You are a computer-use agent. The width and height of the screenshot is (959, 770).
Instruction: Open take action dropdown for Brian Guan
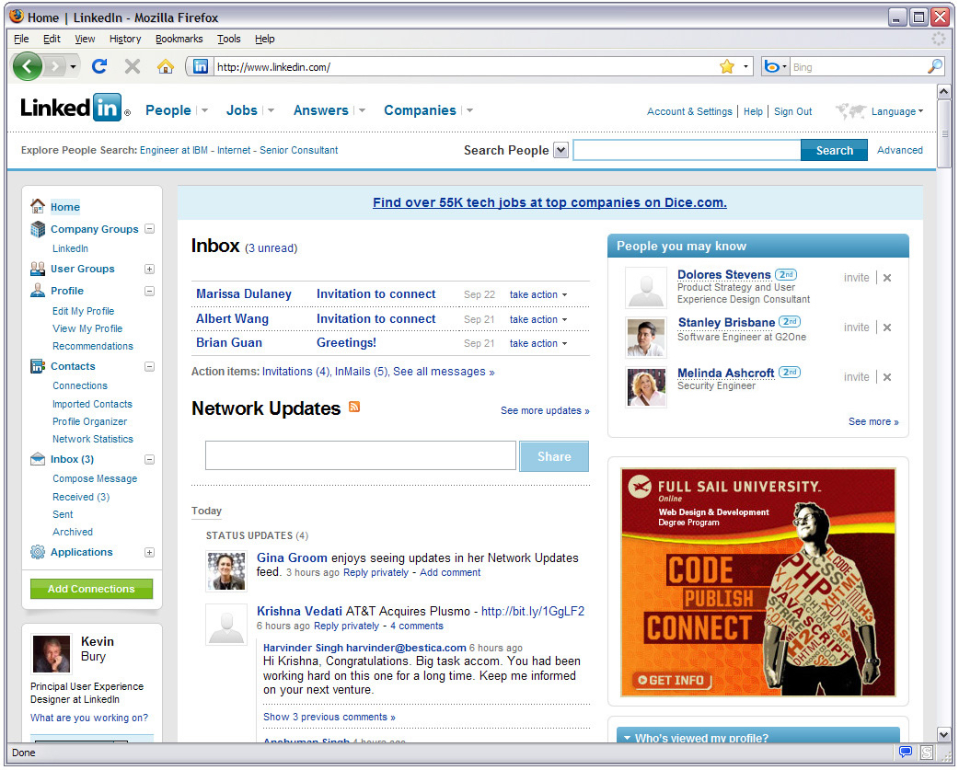pyautogui.click(x=538, y=343)
